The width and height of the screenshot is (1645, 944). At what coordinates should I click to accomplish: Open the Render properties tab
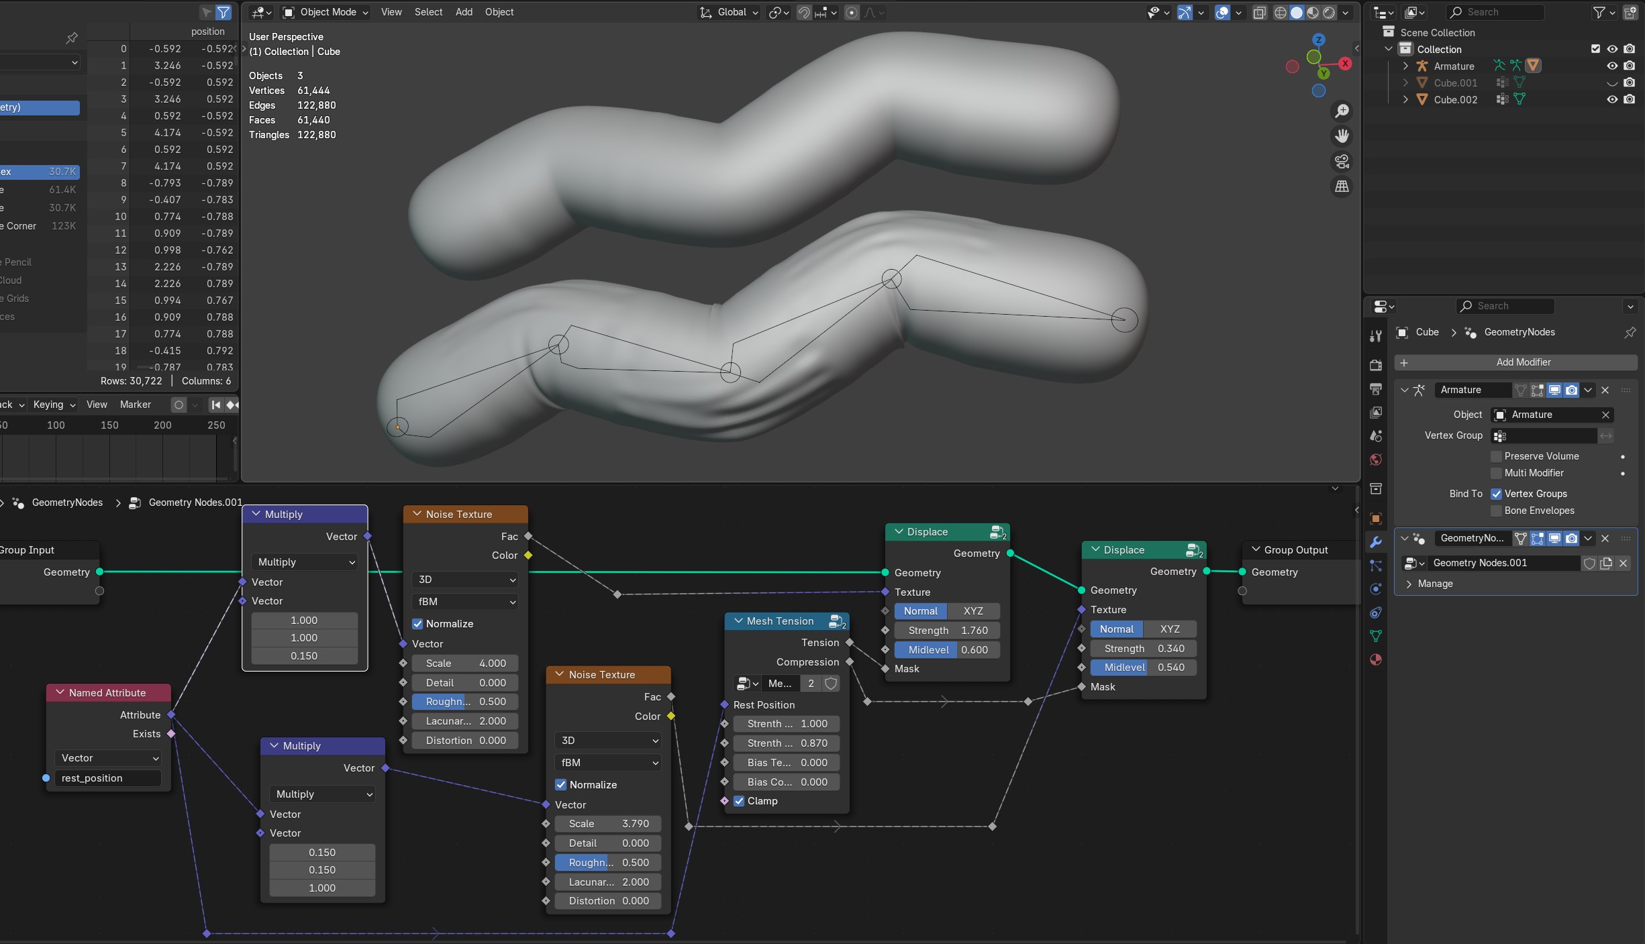1376,365
